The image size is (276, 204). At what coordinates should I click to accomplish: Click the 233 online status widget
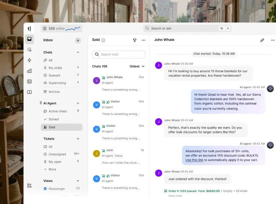(x=61, y=28)
